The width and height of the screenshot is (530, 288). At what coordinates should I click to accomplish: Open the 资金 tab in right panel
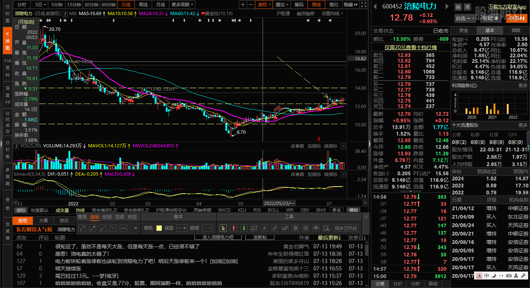click(464, 30)
